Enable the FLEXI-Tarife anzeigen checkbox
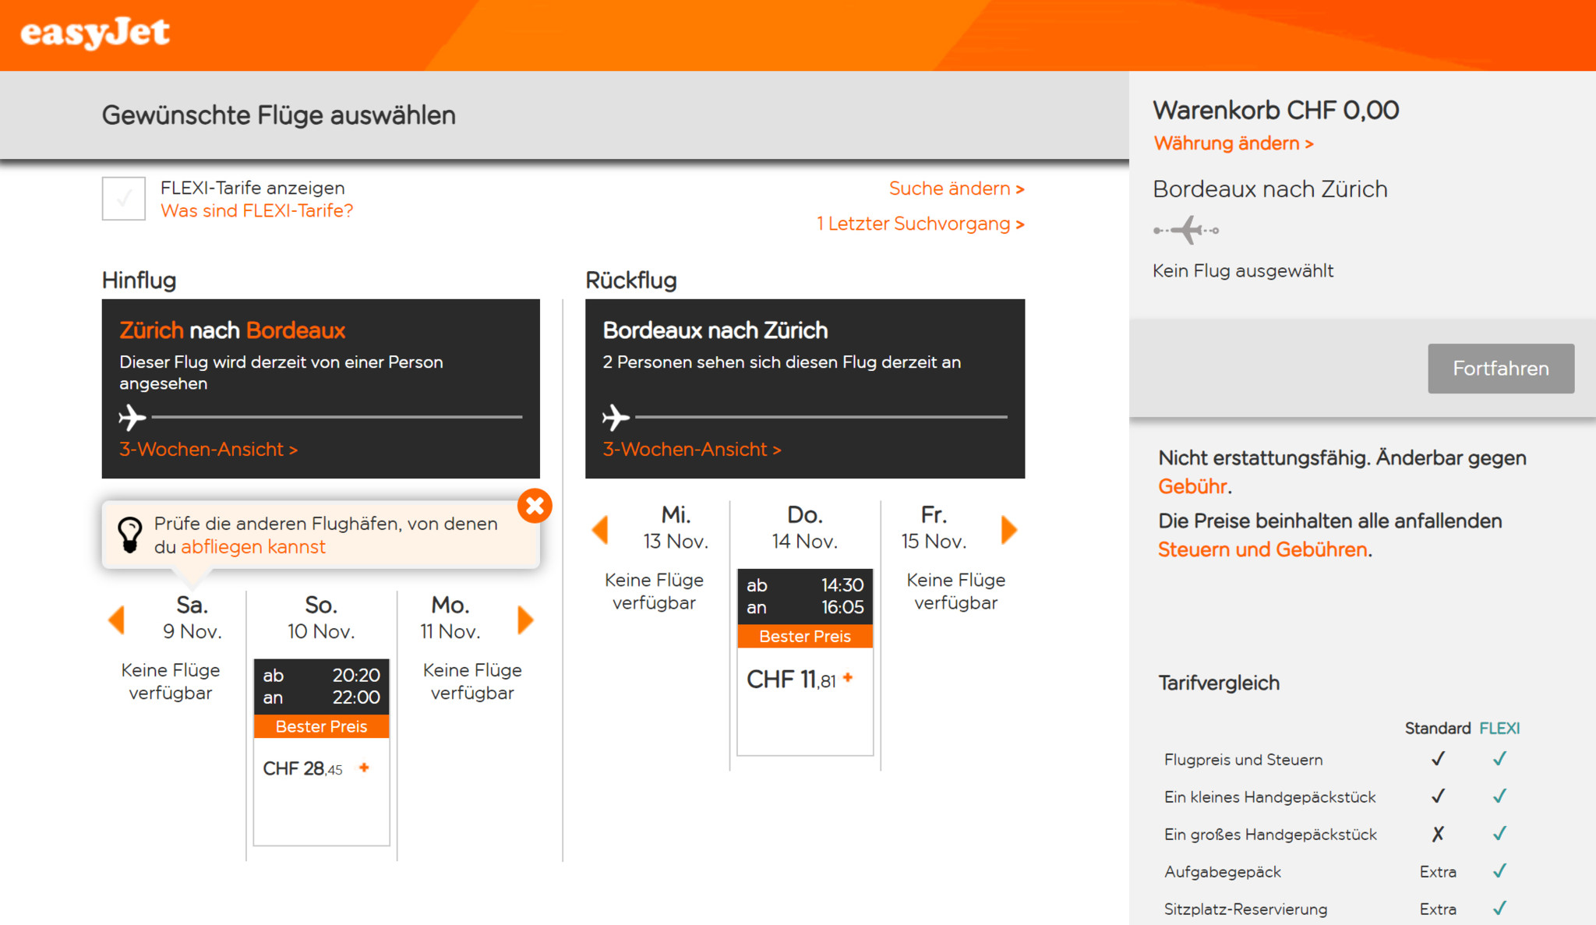This screenshot has width=1596, height=925. (123, 199)
